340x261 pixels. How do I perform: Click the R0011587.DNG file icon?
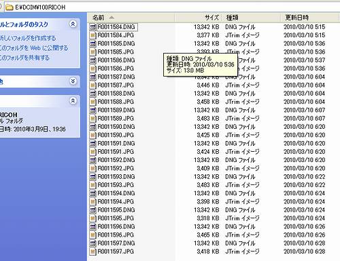tap(92, 77)
